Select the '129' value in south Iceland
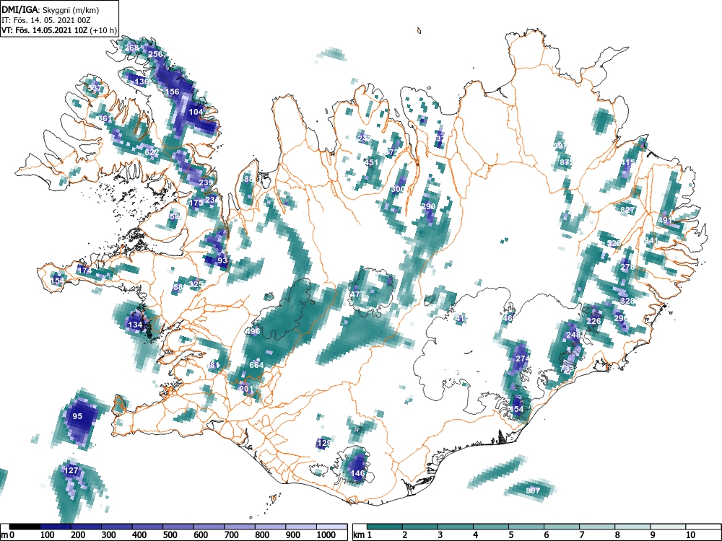 [x=324, y=444]
